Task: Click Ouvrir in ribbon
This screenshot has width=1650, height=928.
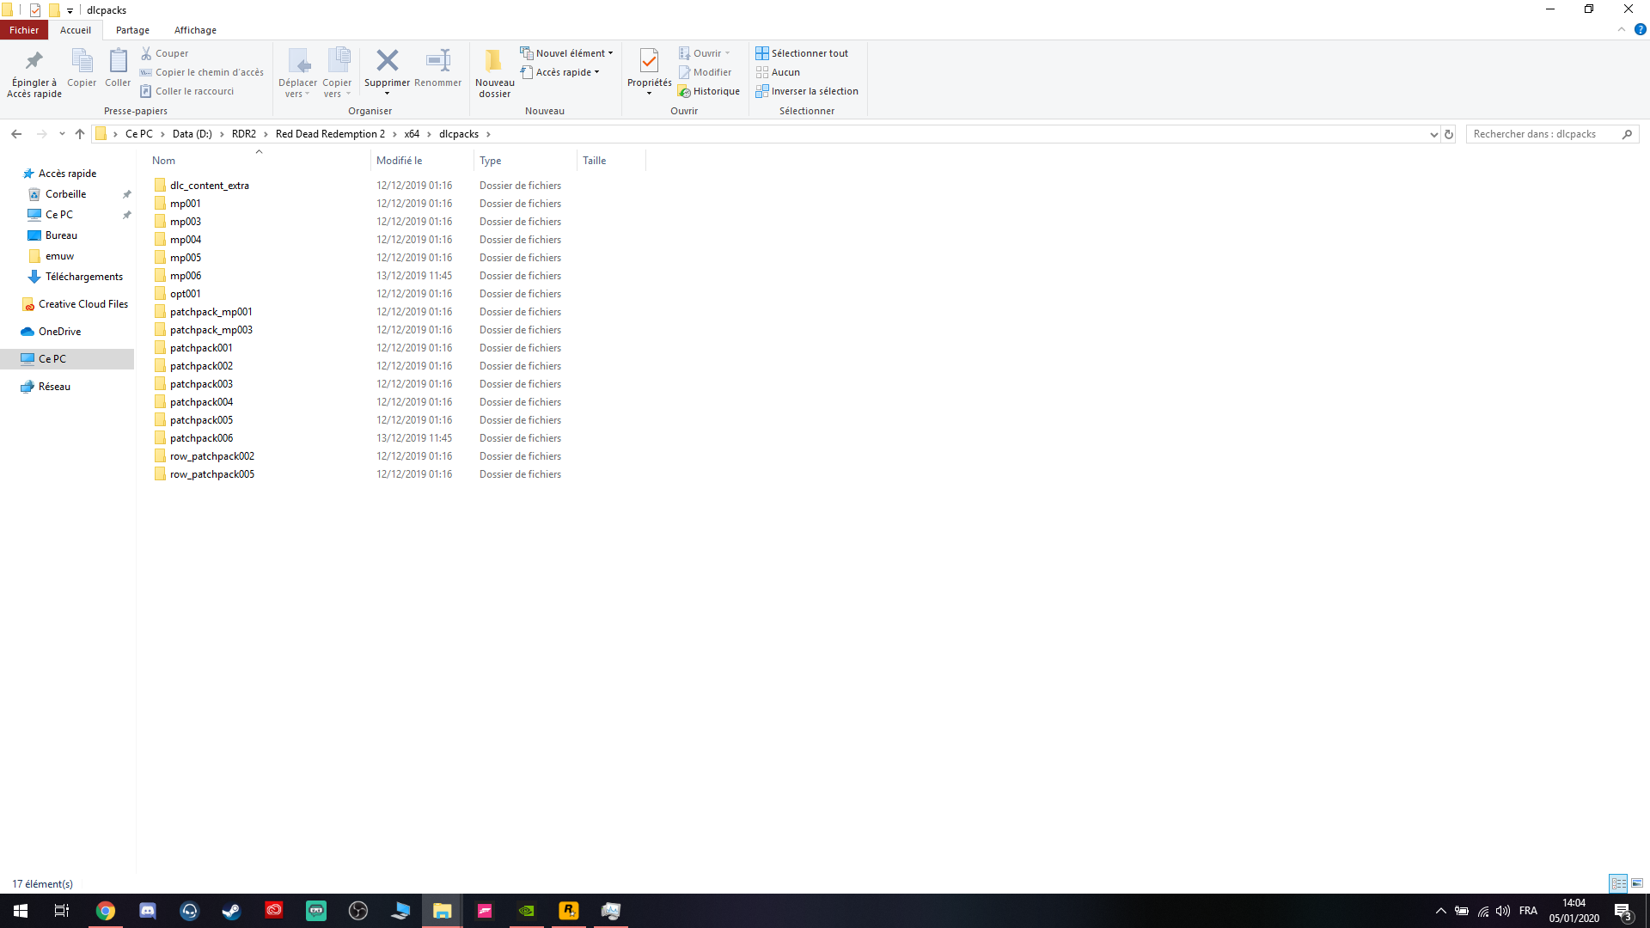Action: (x=704, y=53)
